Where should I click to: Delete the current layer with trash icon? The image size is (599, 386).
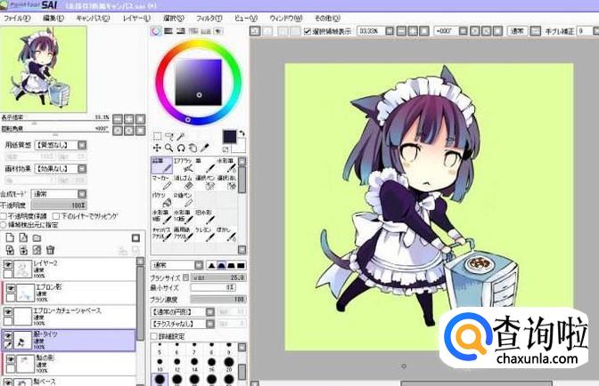tap(50, 250)
